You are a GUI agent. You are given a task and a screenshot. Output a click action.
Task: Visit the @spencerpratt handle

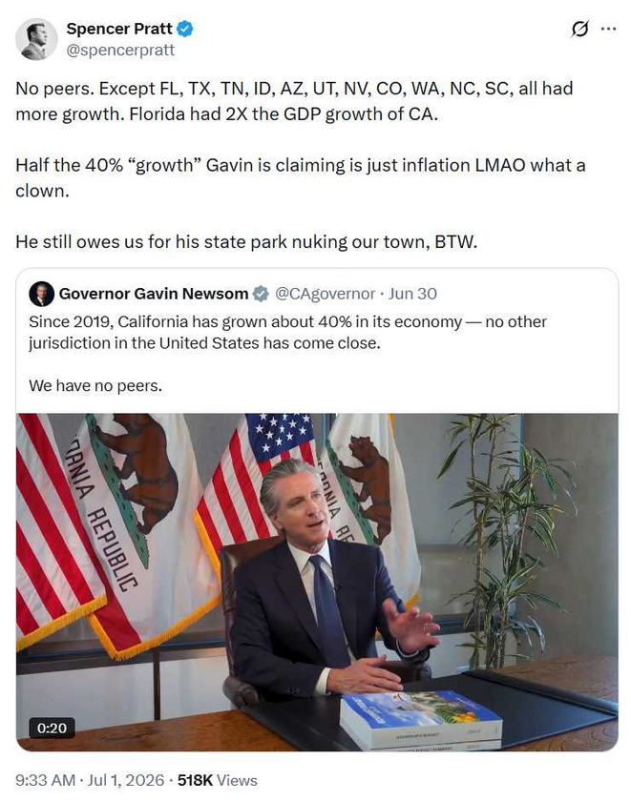[120, 50]
